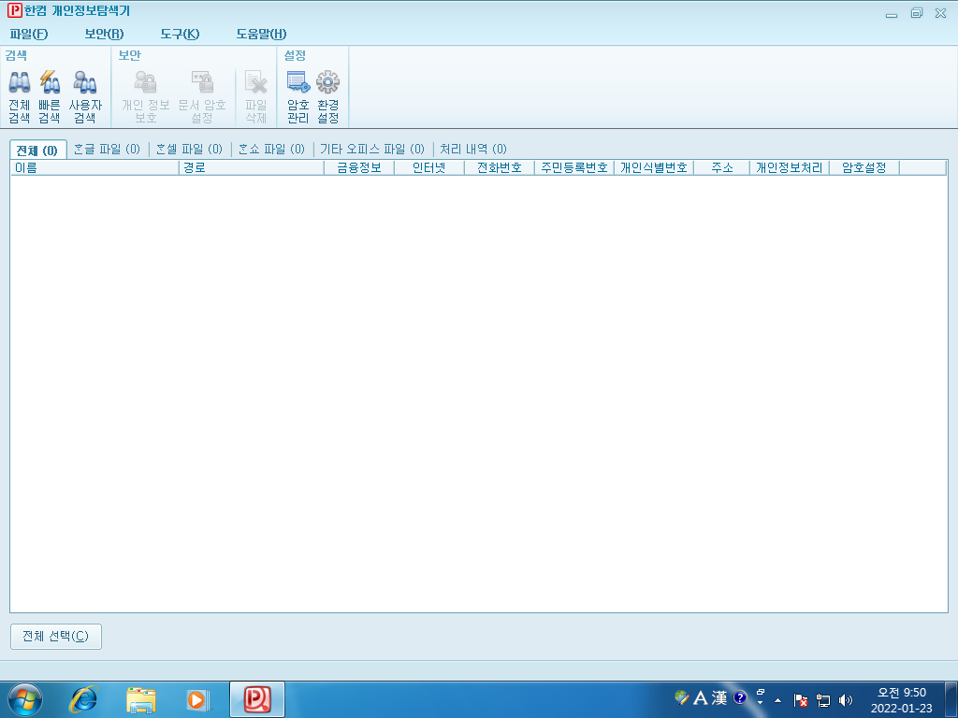The width and height of the screenshot is (958, 718).
Task: Click 인터넷 column header
Action: pyautogui.click(x=428, y=167)
